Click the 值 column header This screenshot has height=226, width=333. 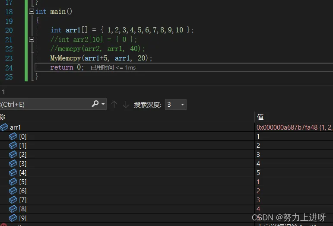(x=260, y=117)
